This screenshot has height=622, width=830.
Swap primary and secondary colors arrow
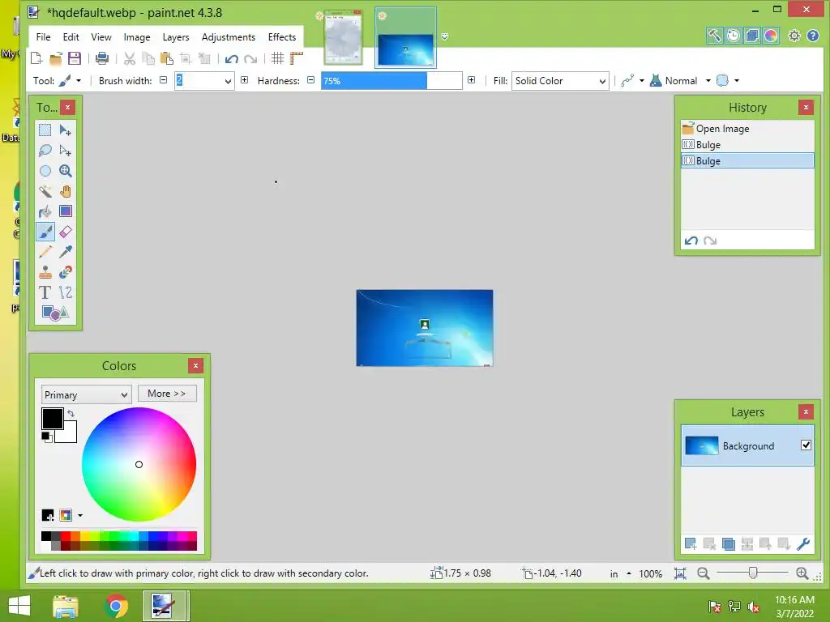tap(71, 413)
